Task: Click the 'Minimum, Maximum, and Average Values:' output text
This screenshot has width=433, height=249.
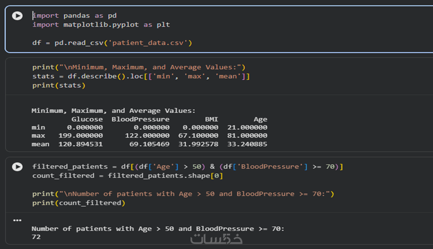Action: pos(113,110)
